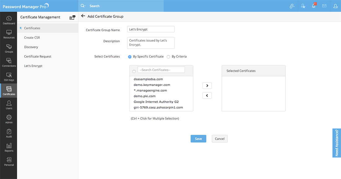Switch to the Let's Encrypt tab
Image resolution: width=341 pixels, height=179 pixels.
pyautogui.click(x=33, y=66)
